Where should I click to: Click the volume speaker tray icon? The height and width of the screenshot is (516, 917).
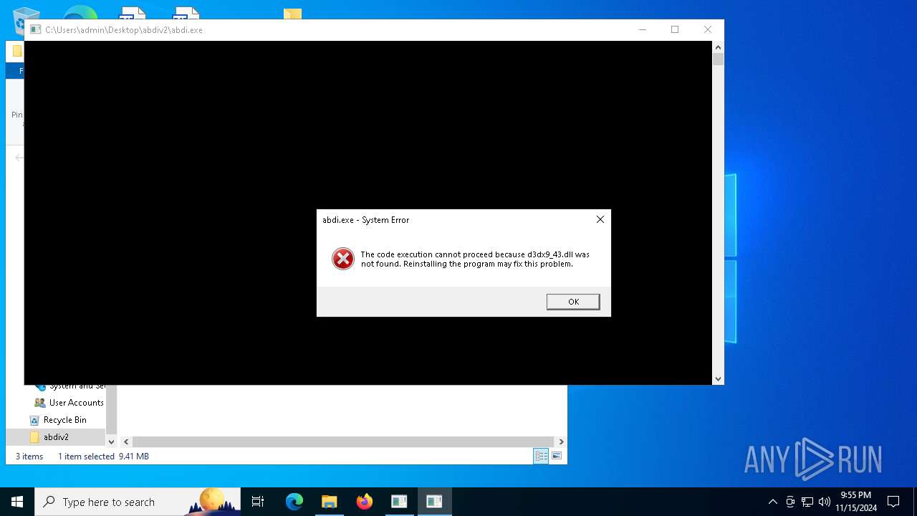825,502
